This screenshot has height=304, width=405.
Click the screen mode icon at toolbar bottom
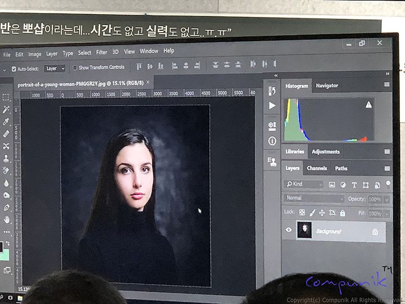pos(7,270)
